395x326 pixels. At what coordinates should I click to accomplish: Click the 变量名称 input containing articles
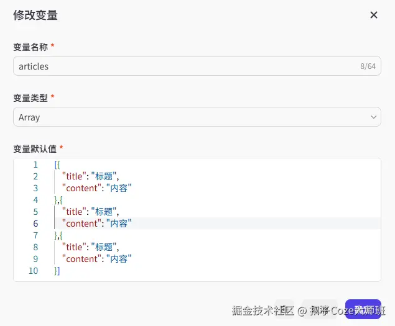[180, 66]
